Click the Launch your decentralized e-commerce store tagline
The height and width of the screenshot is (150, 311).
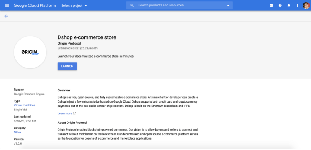pyautogui.click(x=96, y=56)
